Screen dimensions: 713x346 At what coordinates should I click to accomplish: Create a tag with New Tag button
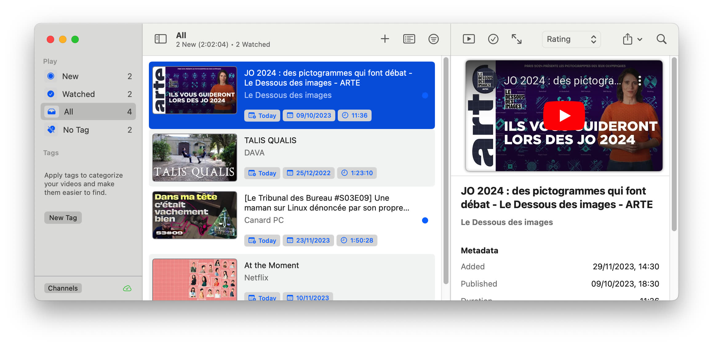[x=63, y=218]
